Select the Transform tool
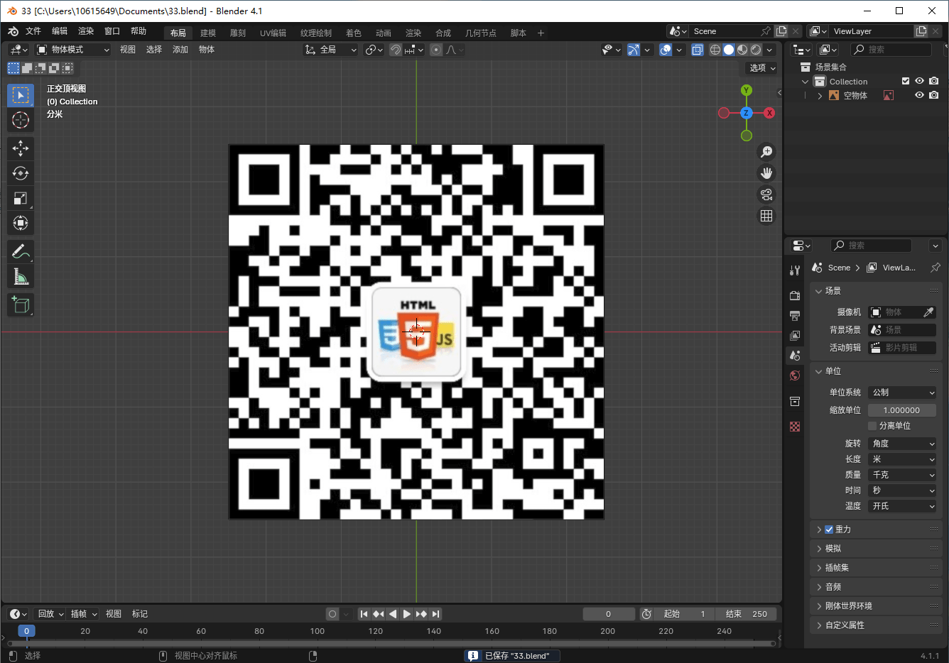Screen dimensions: 949x663 point(21,223)
